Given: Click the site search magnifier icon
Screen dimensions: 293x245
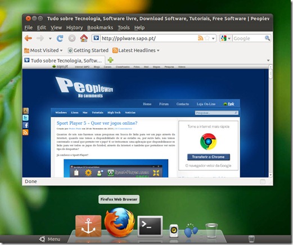Looking at the screenshot, I should tap(236, 113).
